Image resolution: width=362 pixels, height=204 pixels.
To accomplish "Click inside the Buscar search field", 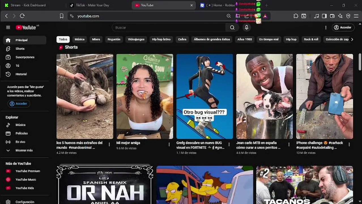I will [x=169, y=27].
